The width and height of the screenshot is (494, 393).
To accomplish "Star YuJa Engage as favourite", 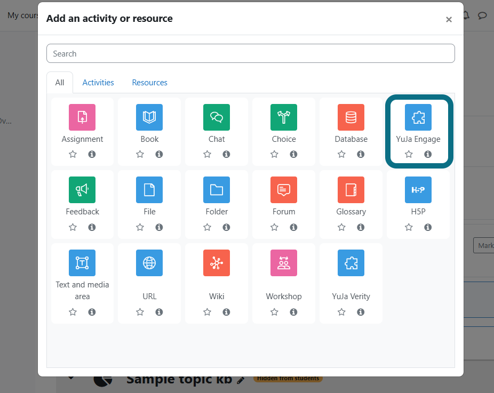I will pos(409,154).
